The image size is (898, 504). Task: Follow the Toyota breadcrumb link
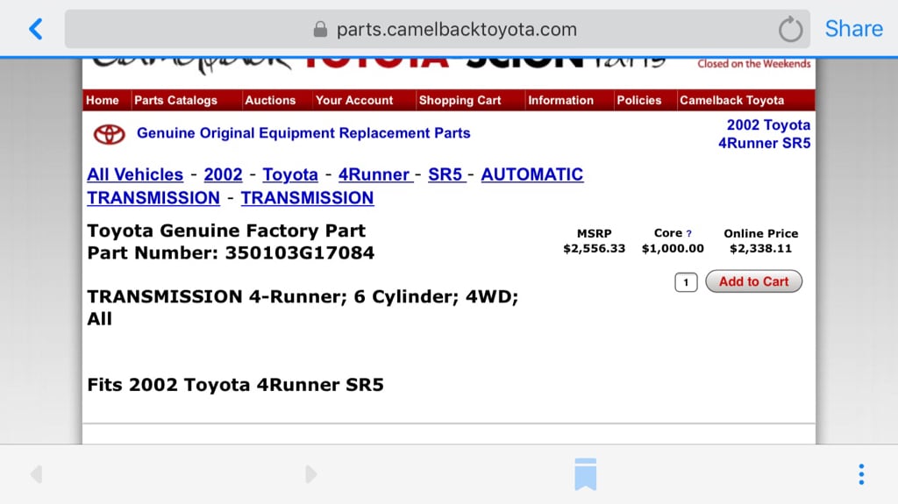pos(290,174)
